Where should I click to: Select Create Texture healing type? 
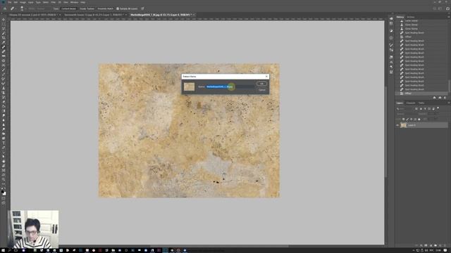[x=87, y=8]
